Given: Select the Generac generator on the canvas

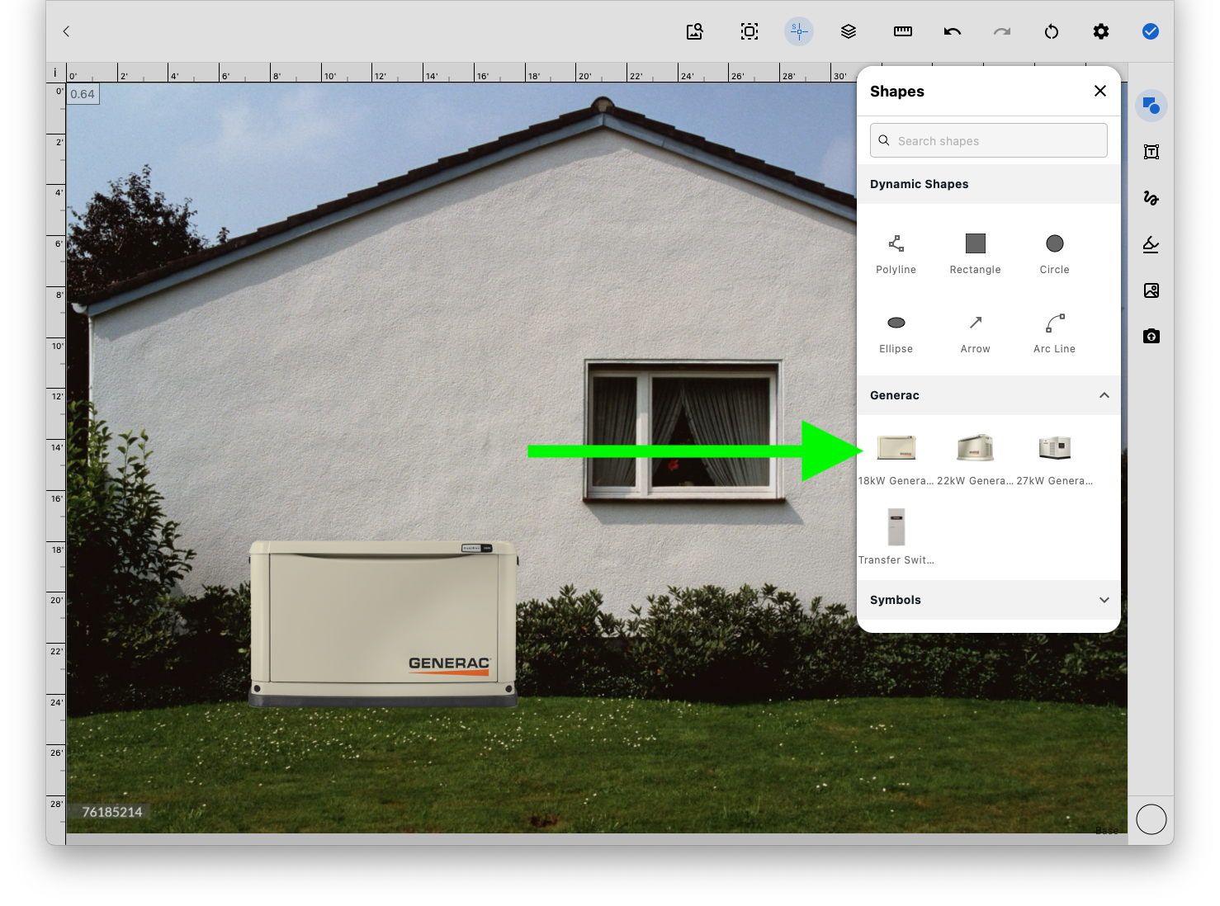Looking at the screenshot, I should point(384,624).
